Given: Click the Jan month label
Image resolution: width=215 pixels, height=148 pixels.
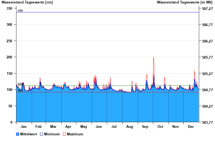Looking at the screenshot, I should (x=24, y=126).
